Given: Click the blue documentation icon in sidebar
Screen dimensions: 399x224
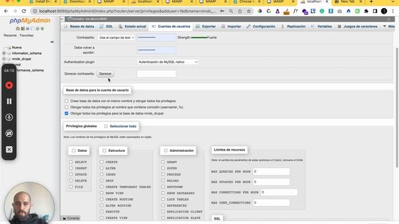Looking at the screenshot, I should point(27,29).
